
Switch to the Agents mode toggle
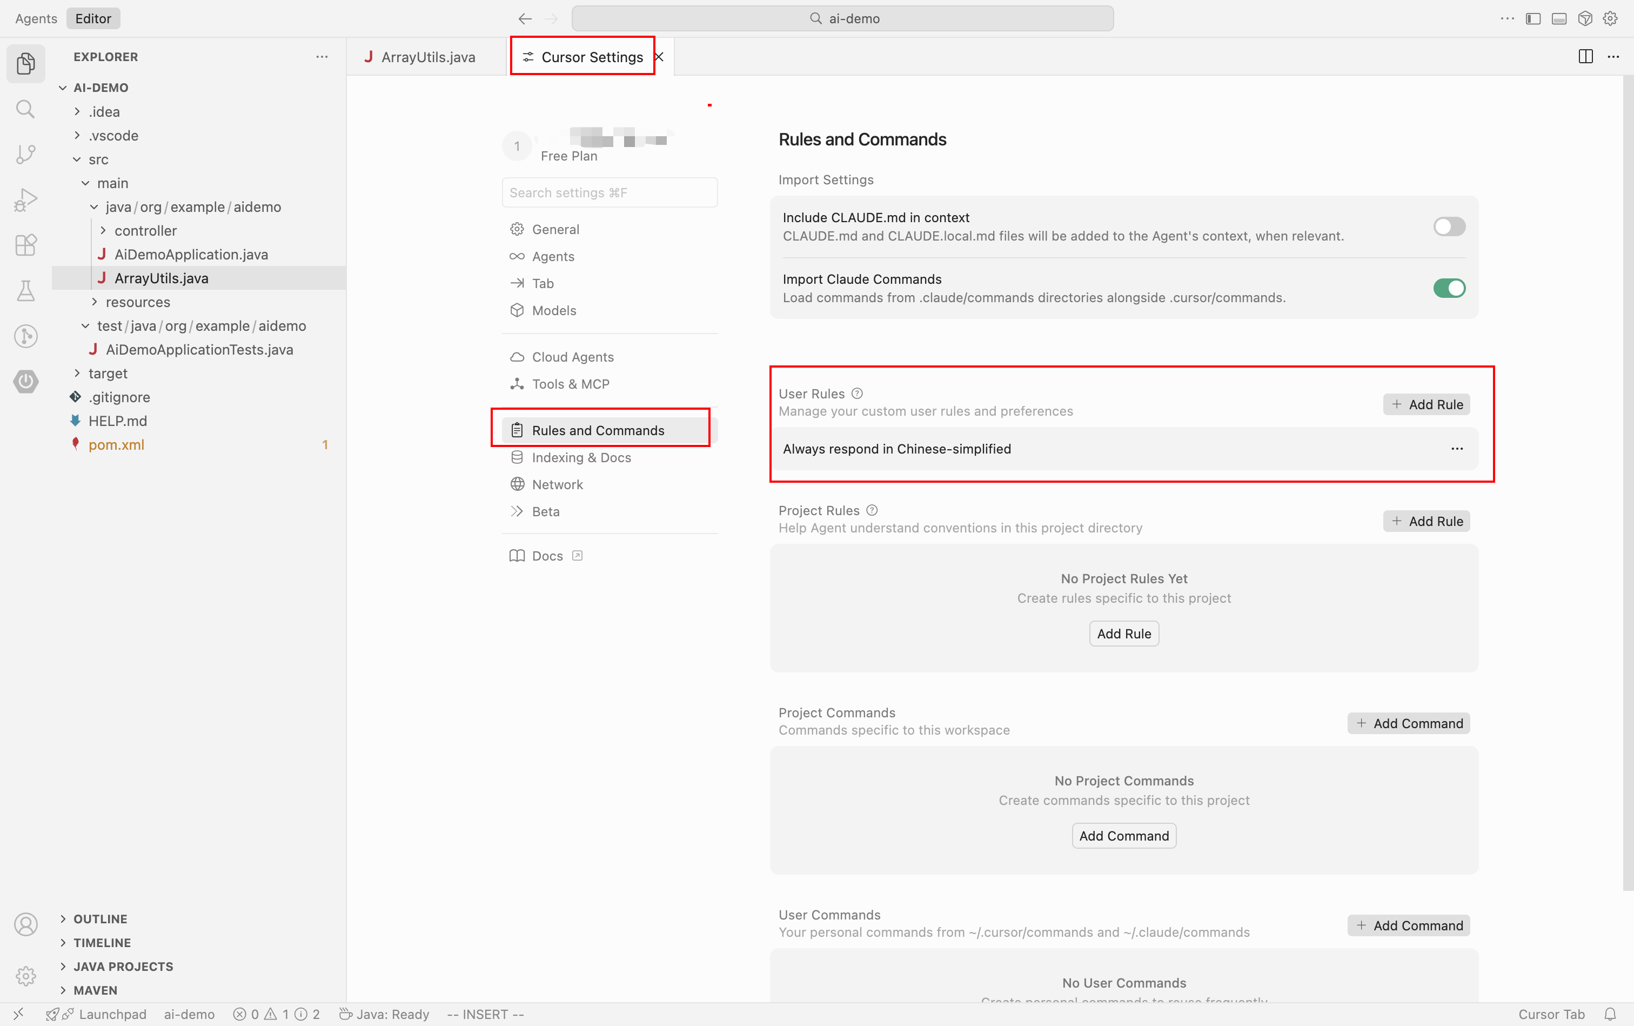pyautogui.click(x=36, y=18)
